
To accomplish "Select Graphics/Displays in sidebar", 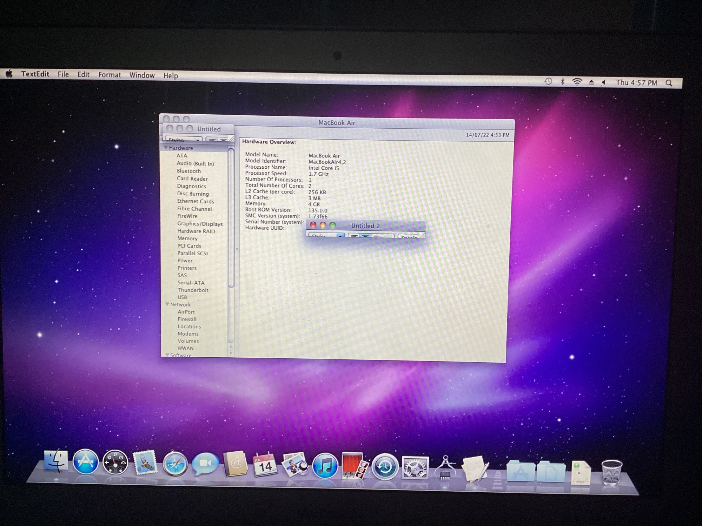I will pos(200,224).
